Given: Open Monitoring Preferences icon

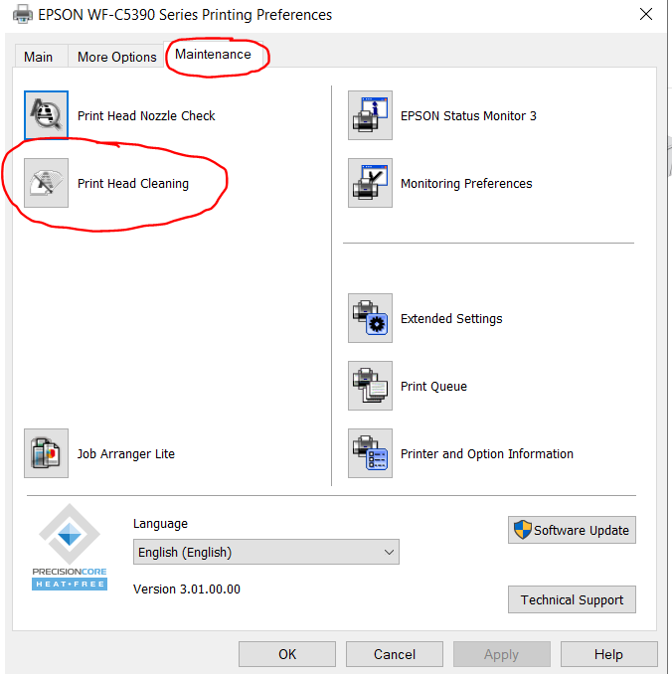Looking at the screenshot, I should pos(370,183).
